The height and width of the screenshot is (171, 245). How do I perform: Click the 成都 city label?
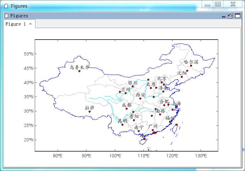127,105
